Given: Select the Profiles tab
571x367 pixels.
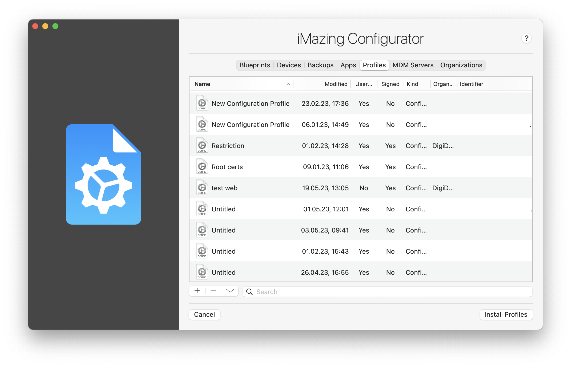Looking at the screenshot, I should pos(374,65).
